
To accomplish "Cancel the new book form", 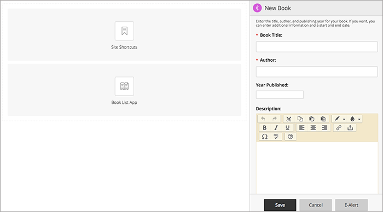I will click(x=316, y=205).
